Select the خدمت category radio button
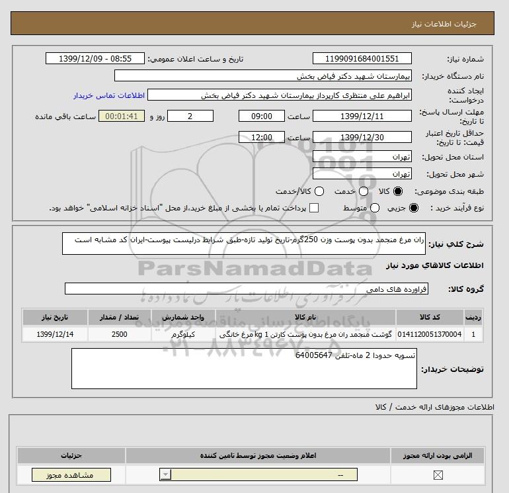The height and width of the screenshot is (493, 509). click(364, 191)
